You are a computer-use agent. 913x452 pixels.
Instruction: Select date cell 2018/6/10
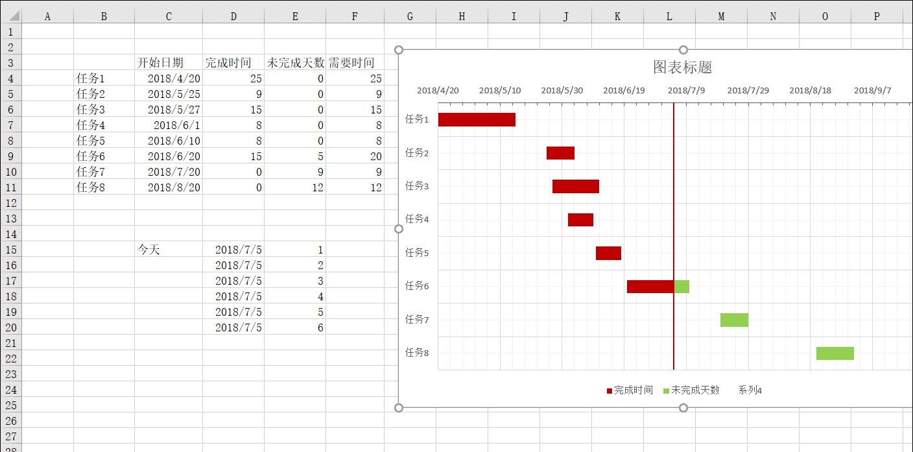169,141
